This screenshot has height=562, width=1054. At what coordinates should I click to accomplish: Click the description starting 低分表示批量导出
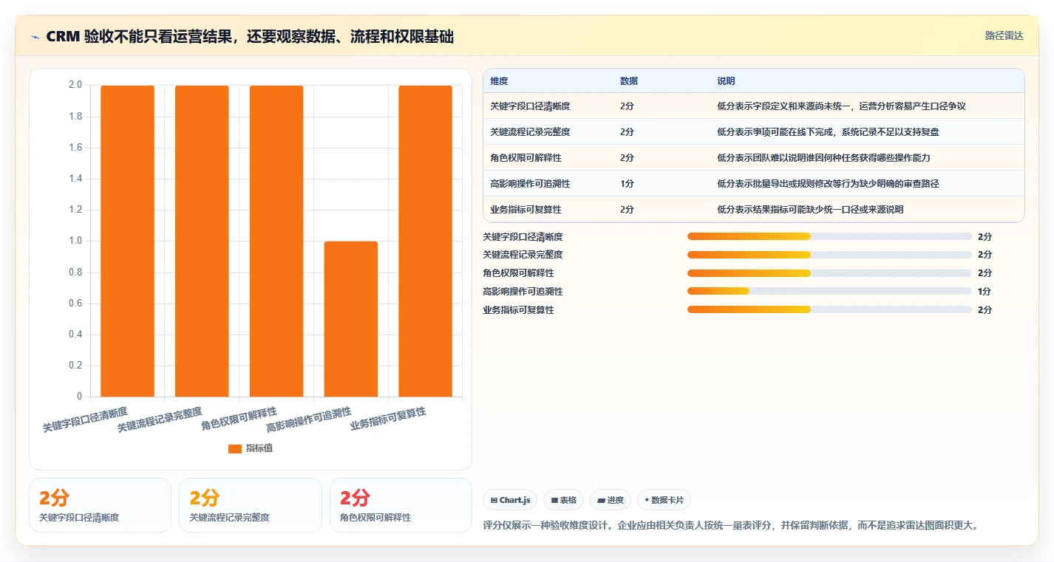click(828, 184)
